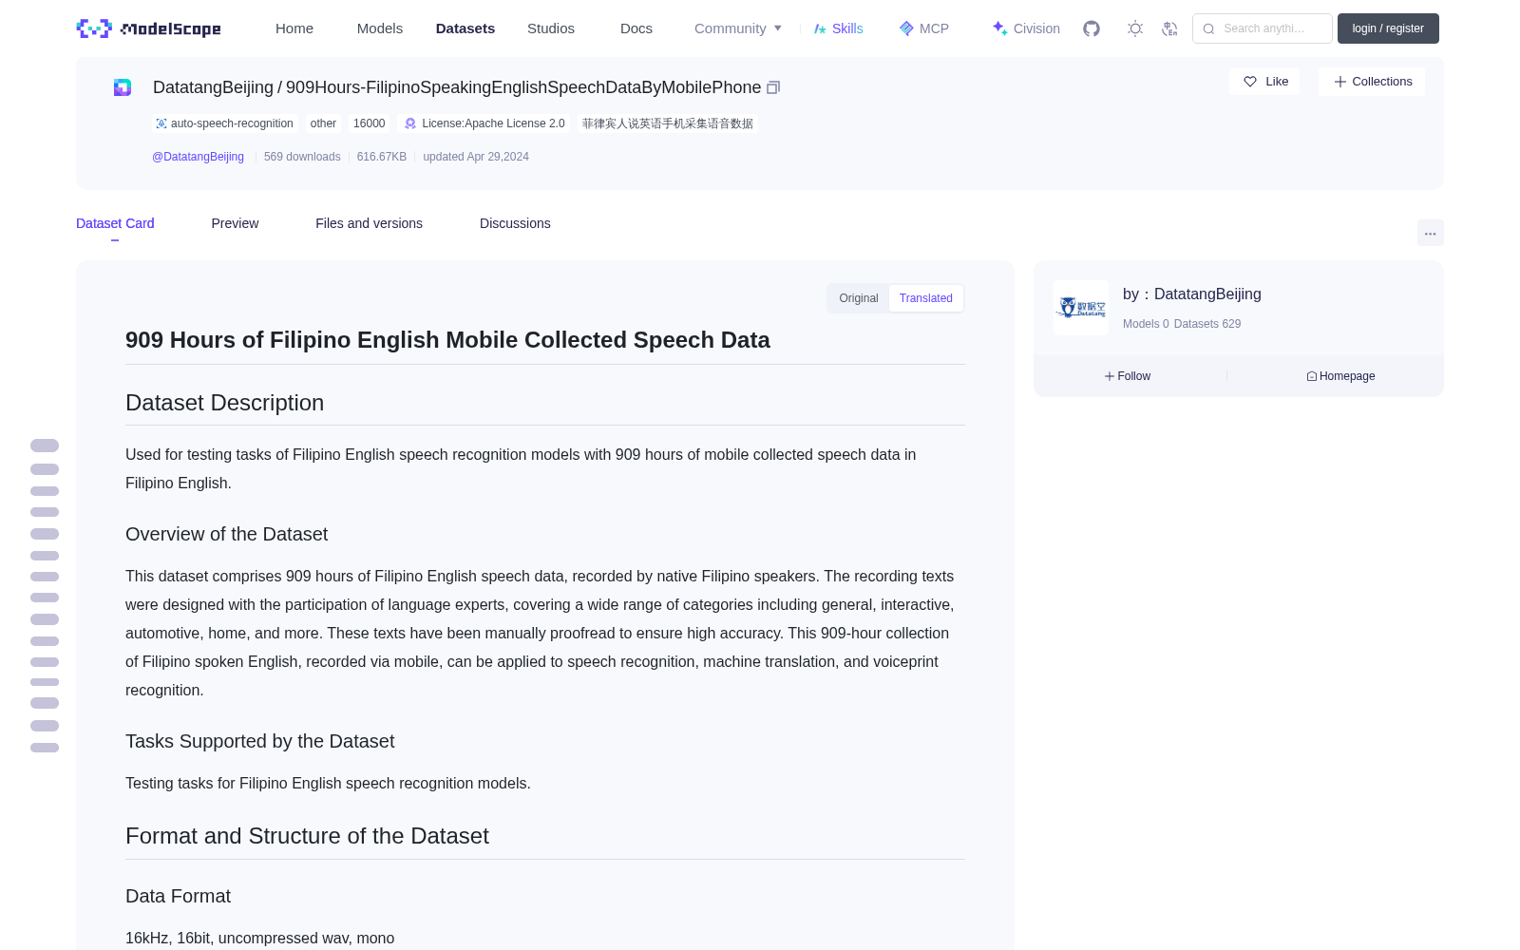Click the Follow plus icon

[1110, 376]
